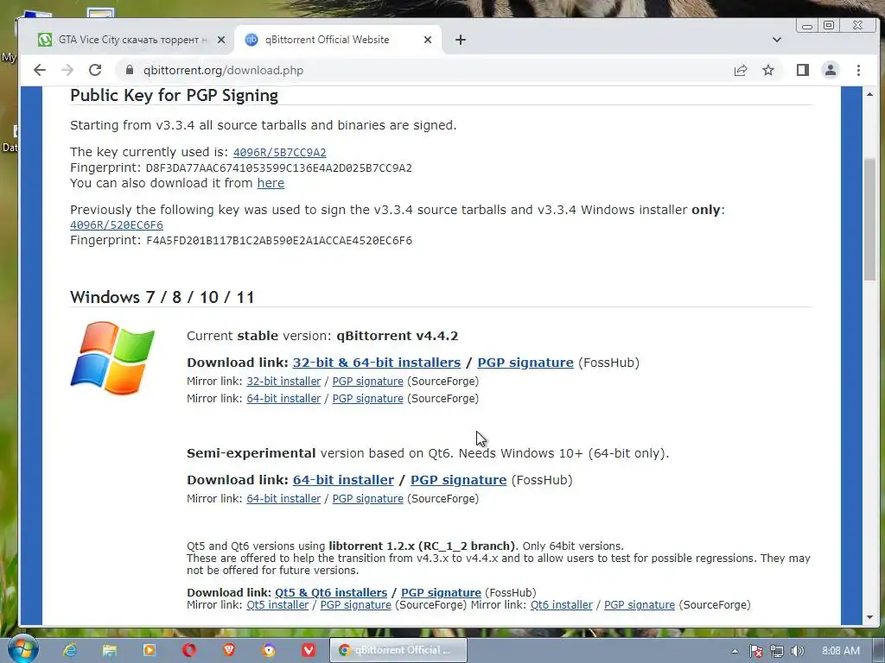Image resolution: width=885 pixels, height=663 pixels.
Task: Close the qBittorrent Official Website tab
Action: click(x=428, y=40)
